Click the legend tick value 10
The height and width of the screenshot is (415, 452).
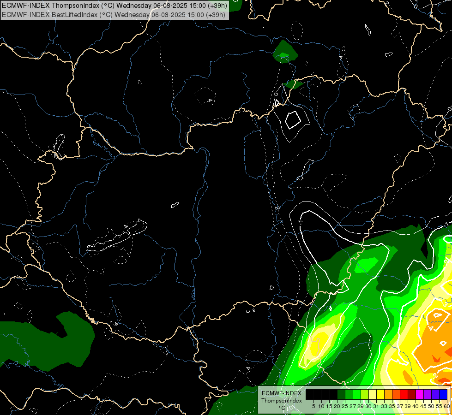322,406
